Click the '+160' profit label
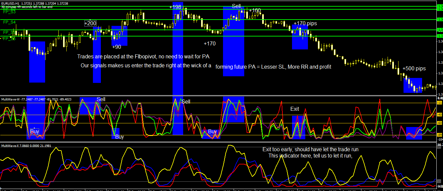The width and height of the screenshot is (443, 191). pyautogui.click(x=255, y=10)
